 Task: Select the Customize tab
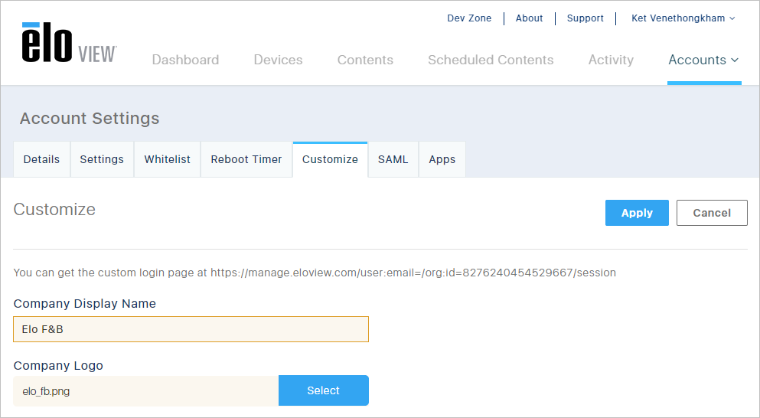[330, 159]
